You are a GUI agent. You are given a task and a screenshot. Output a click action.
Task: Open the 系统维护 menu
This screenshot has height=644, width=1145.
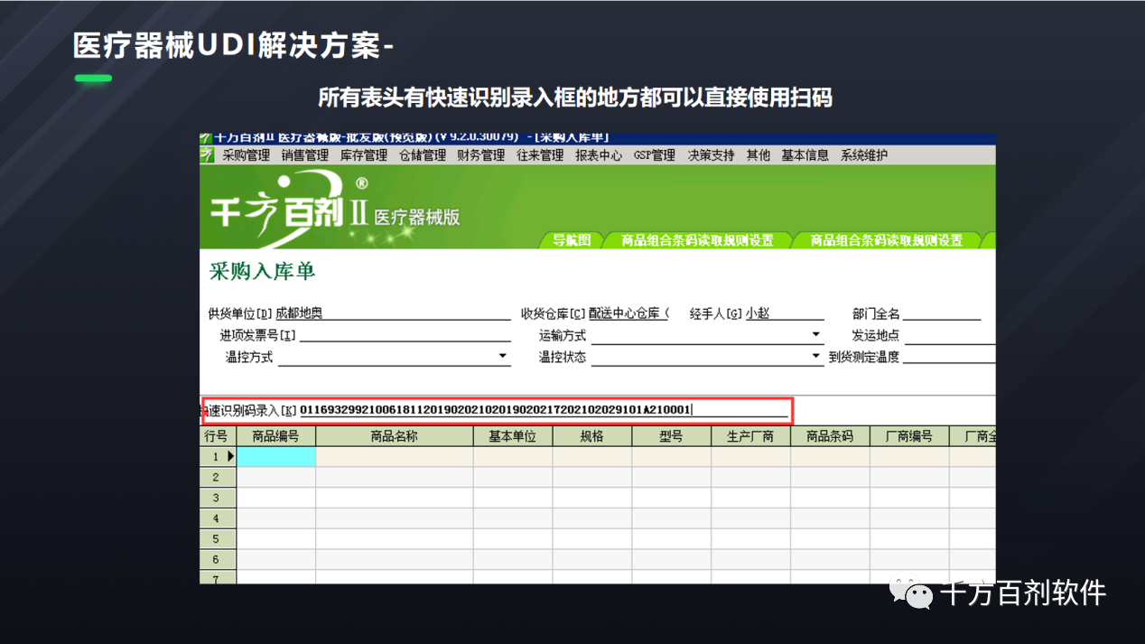pyautogui.click(x=864, y=155)
